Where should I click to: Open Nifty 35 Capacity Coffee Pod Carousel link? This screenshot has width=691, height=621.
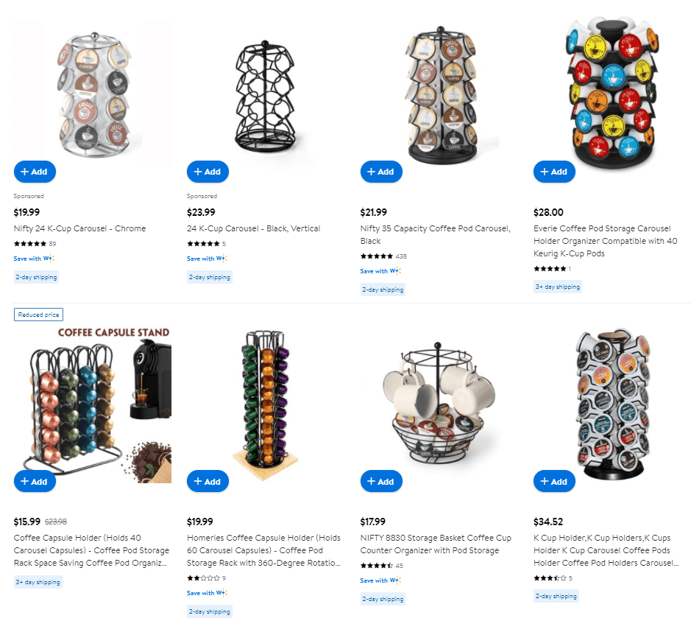436,235
